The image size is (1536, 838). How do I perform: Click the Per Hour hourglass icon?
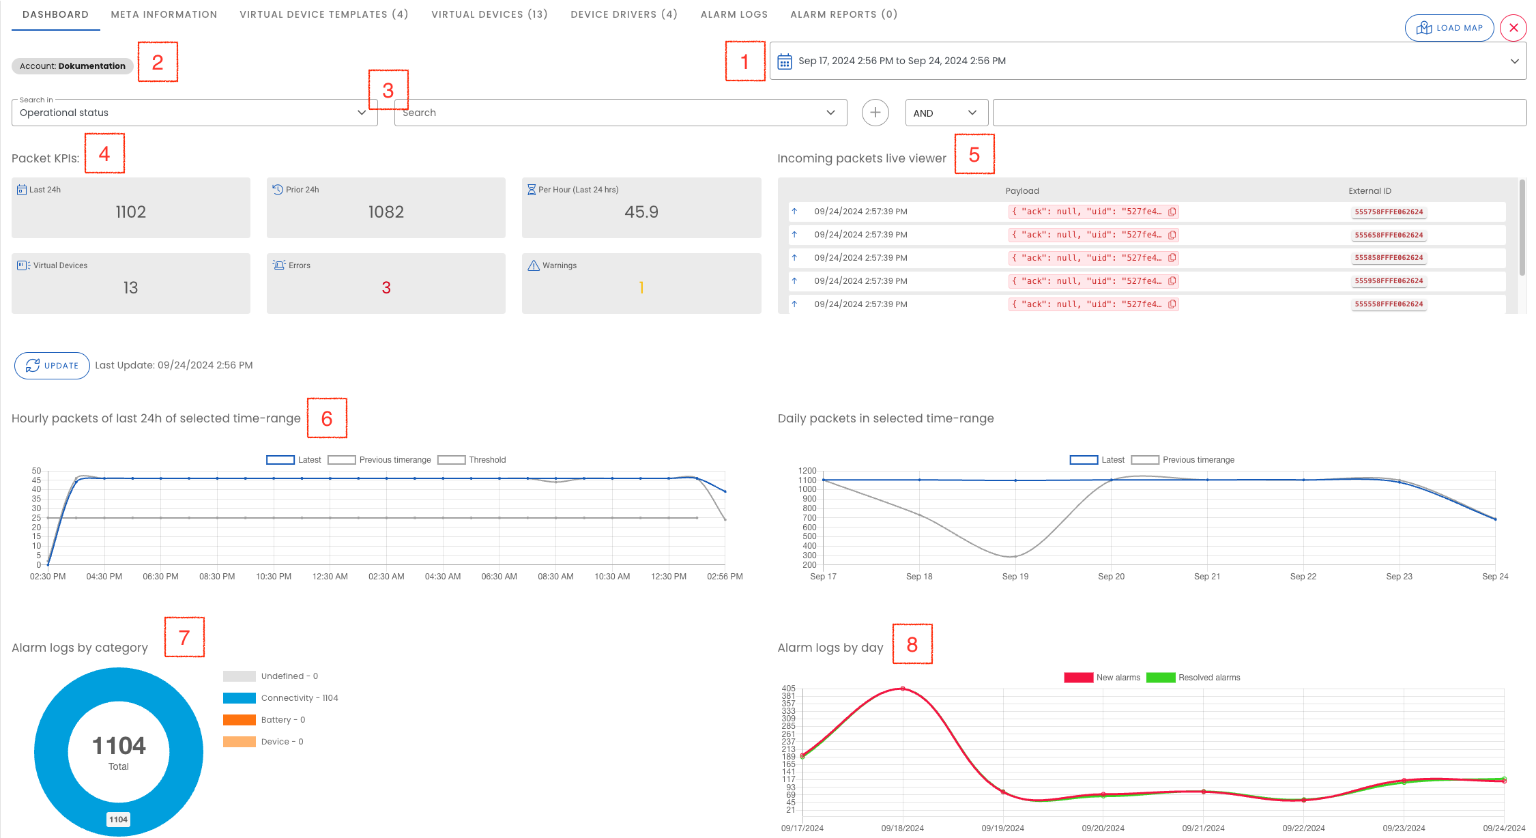[x=531, y=190]
